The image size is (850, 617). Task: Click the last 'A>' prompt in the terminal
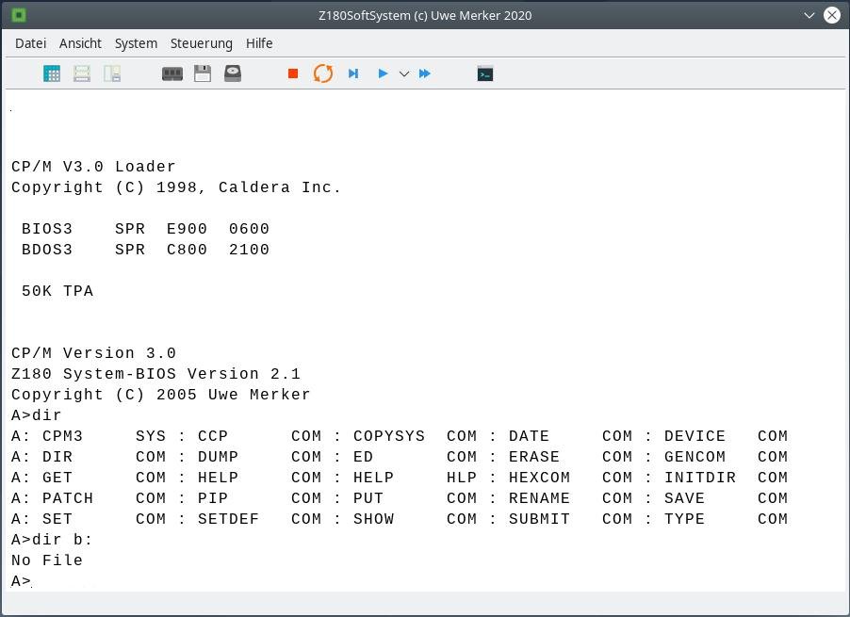click(21, 581)
